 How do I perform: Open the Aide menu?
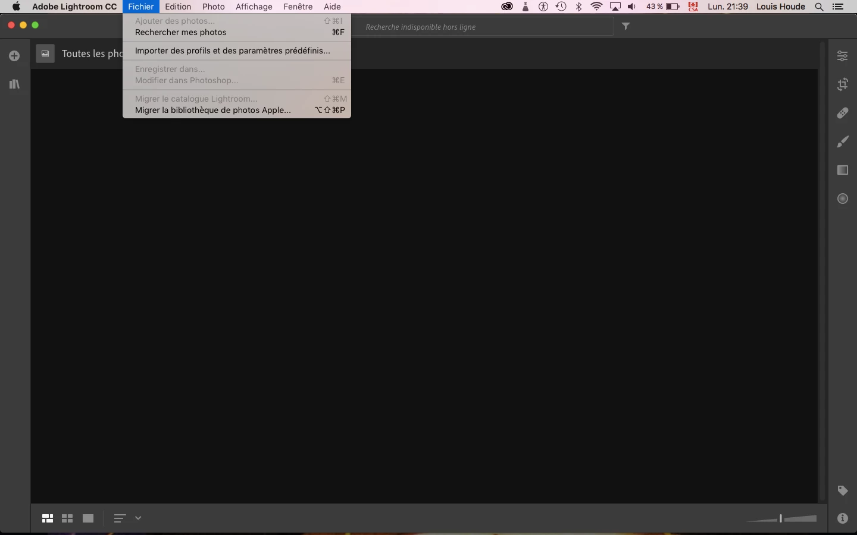pyautogui.click(x=332, y=7)
